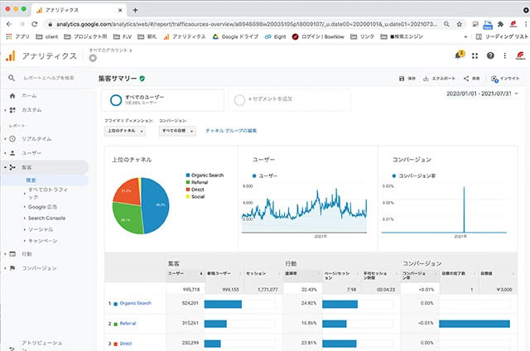Image resolution: width=530 pixels, height=351 pixels.
Task: Open the Eight bookmark
Action: [275, 36]
